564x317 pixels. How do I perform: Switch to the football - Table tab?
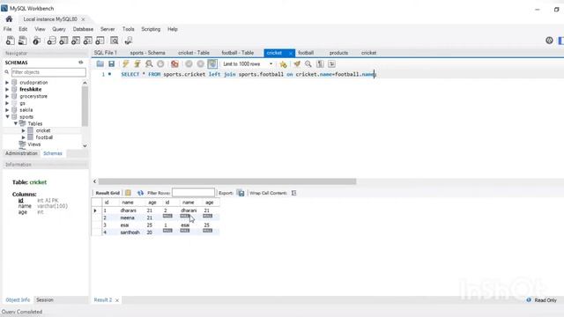tap(237, 53)
